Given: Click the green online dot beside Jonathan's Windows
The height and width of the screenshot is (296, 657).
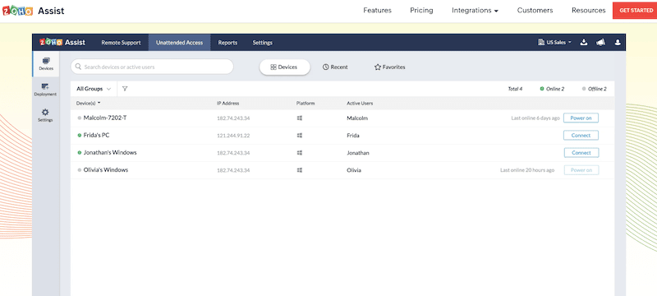Looking at the screenshot, I should [80, 153].
